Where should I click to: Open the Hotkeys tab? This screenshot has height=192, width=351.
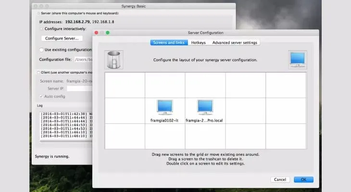tap(198, 42)
